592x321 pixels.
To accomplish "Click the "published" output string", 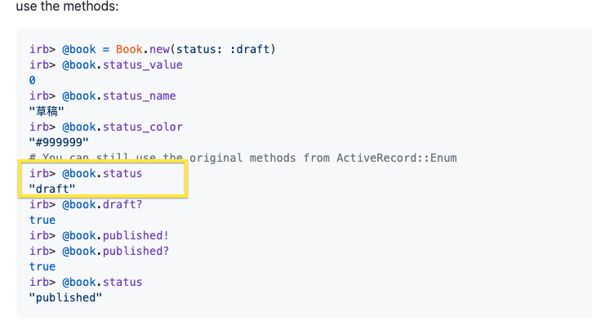I will (x=65, y=297).
